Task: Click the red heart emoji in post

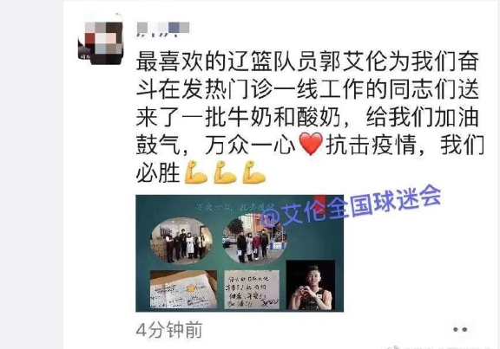Action: point(311,144)
